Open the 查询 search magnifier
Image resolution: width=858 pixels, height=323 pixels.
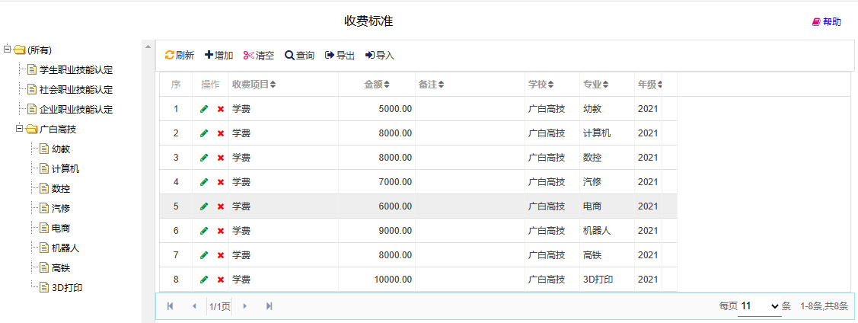(x=289, y=56)
